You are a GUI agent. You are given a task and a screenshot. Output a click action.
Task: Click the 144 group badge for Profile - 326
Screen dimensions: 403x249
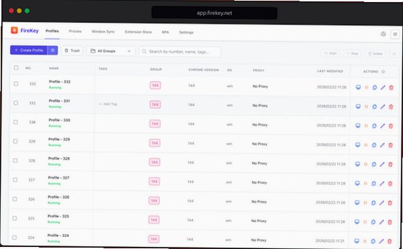pyautogui.click(x=154, y=200)
